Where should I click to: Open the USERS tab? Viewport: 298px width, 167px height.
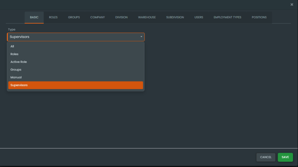199,17
